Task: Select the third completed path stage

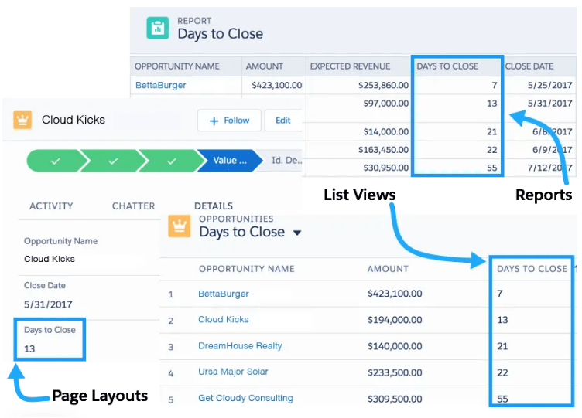Action: (172, 161)
